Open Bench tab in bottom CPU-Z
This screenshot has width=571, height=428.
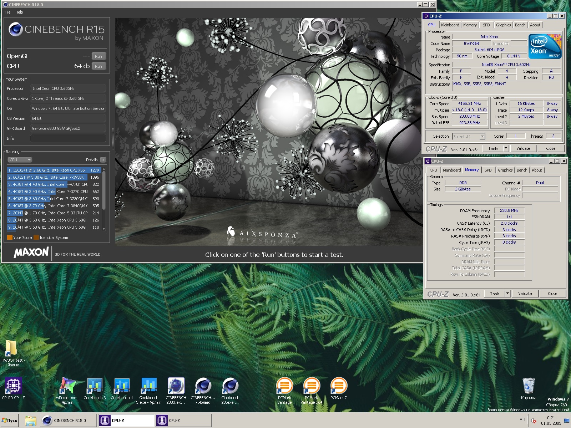pyautogui.click(x=522, y=170)
